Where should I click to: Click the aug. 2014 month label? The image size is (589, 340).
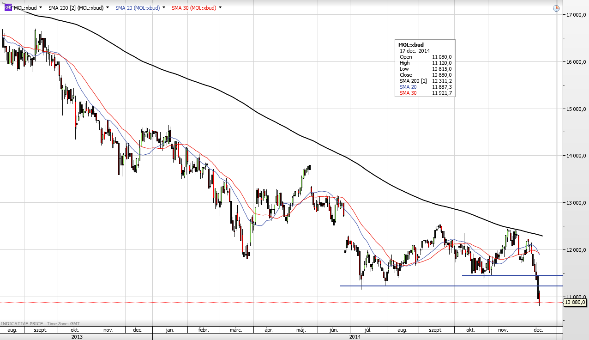[403, 330]
